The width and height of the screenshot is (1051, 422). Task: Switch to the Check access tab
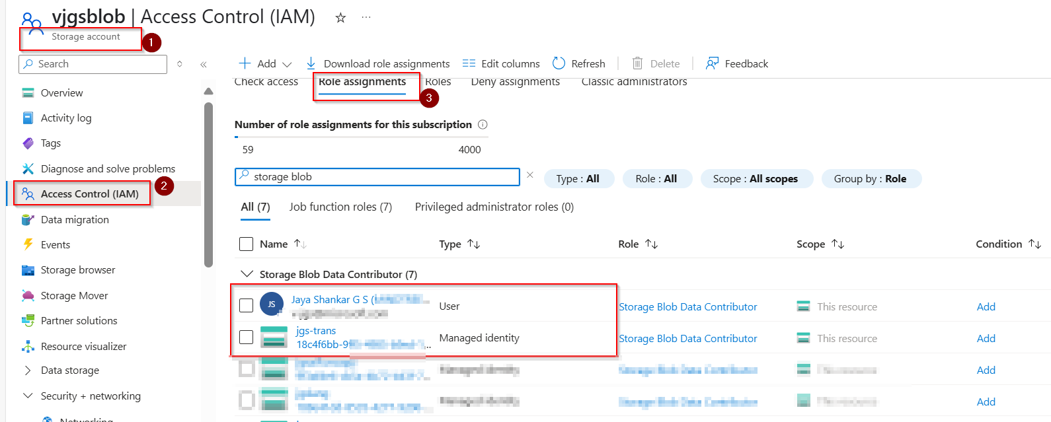click(266, 82)
